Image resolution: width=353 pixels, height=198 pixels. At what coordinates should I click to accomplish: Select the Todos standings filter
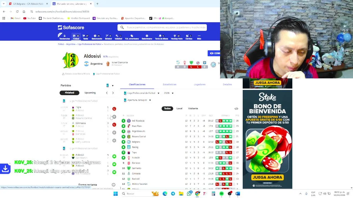pos(167,109)
